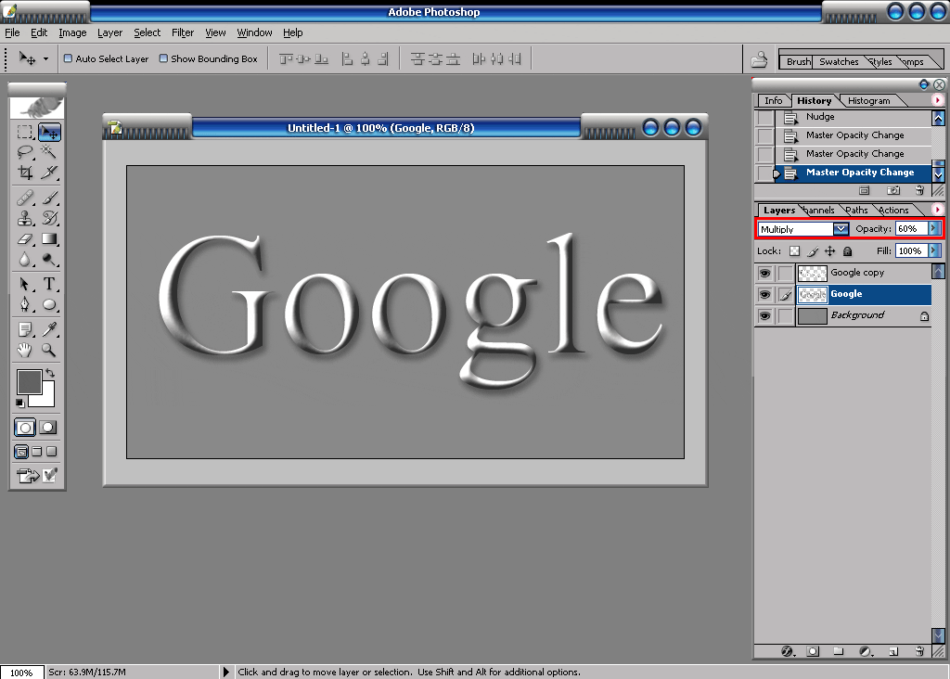The image size is (950, 679).
Task: Switch to the Paths tab
Action: [x=856, y=211]
